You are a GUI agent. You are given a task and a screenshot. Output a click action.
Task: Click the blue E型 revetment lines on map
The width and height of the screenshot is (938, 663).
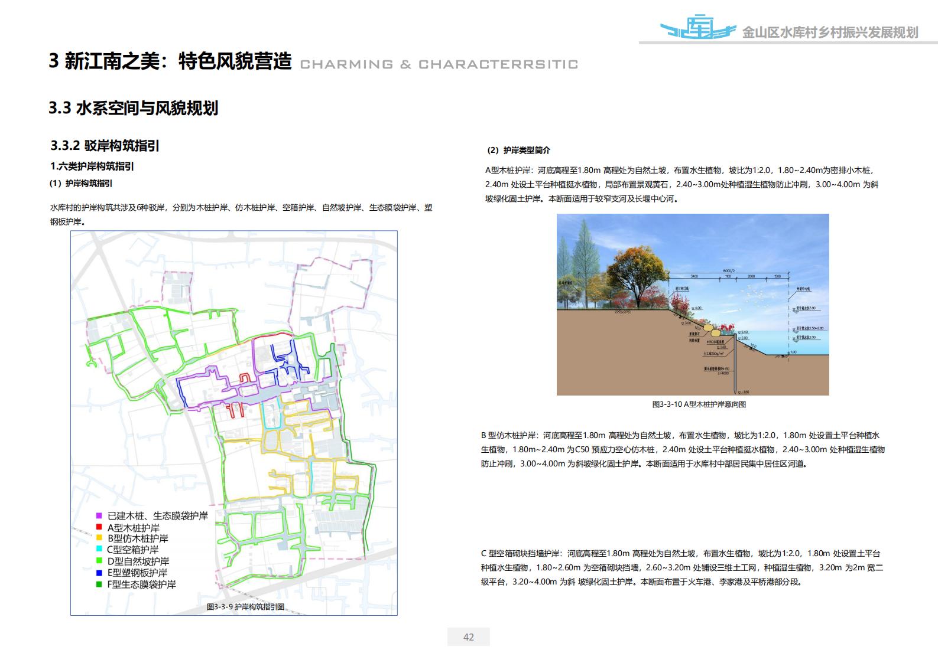pos(289,362)
